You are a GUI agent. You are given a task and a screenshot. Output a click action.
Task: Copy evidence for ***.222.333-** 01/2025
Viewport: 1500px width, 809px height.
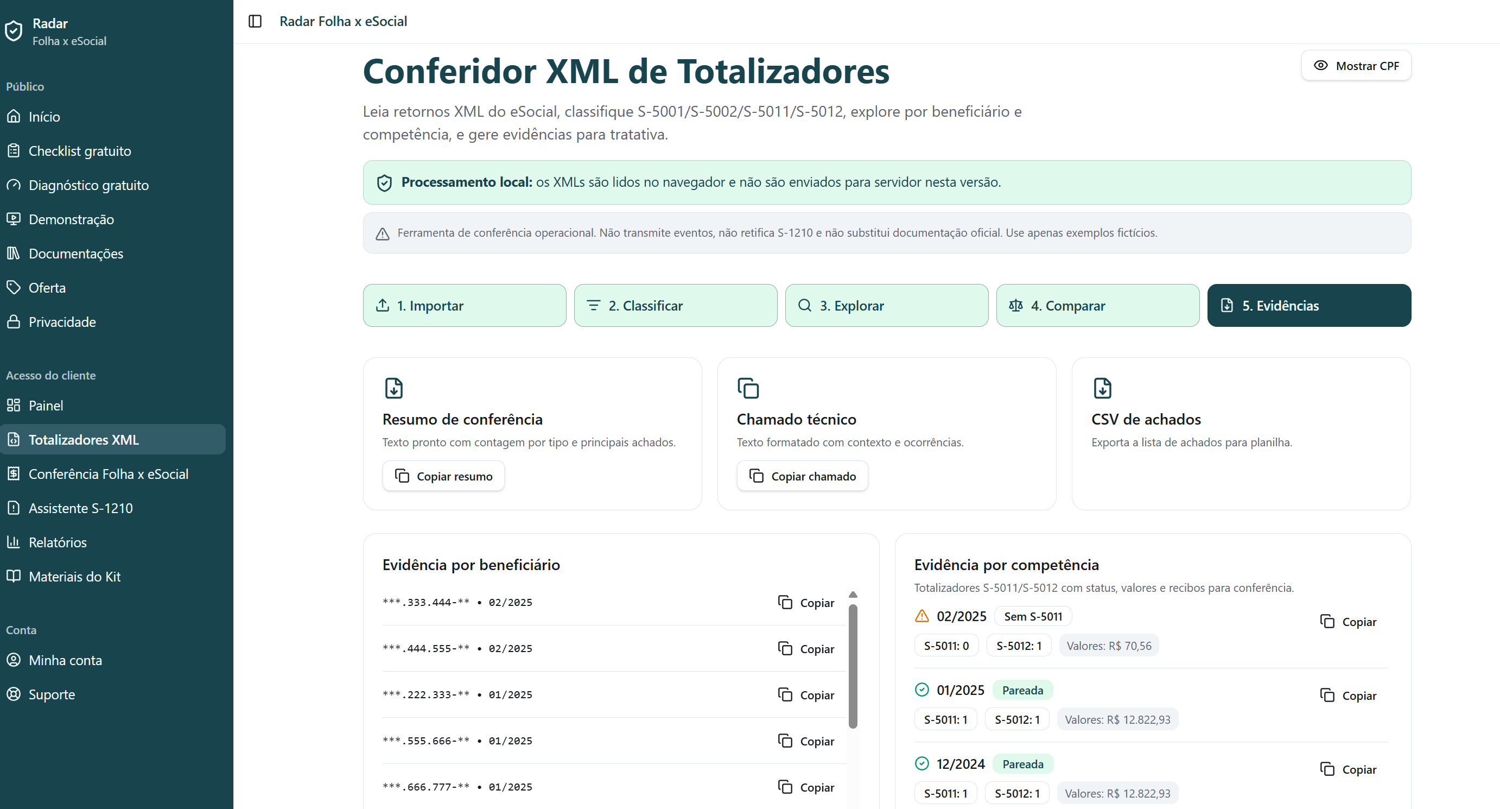(x=806, y=695)
